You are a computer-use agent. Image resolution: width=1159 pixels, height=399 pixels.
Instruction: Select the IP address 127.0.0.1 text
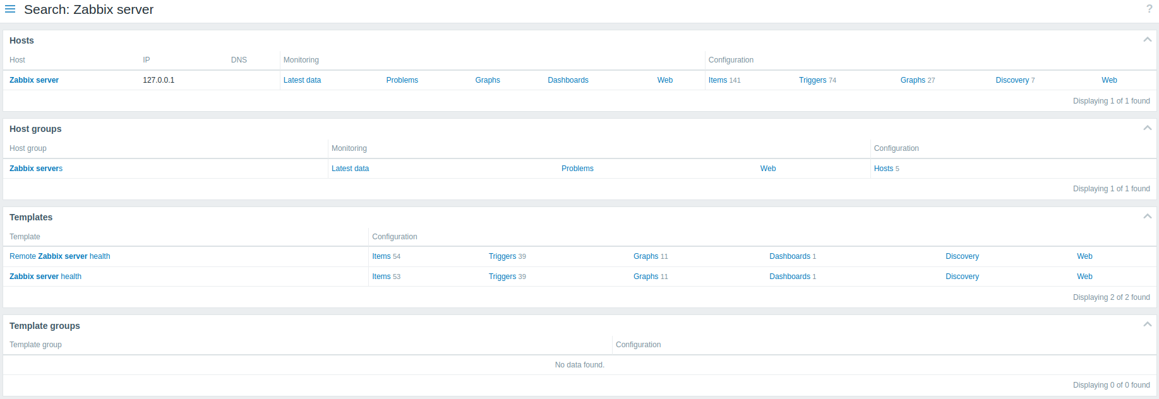click(159, 80)
